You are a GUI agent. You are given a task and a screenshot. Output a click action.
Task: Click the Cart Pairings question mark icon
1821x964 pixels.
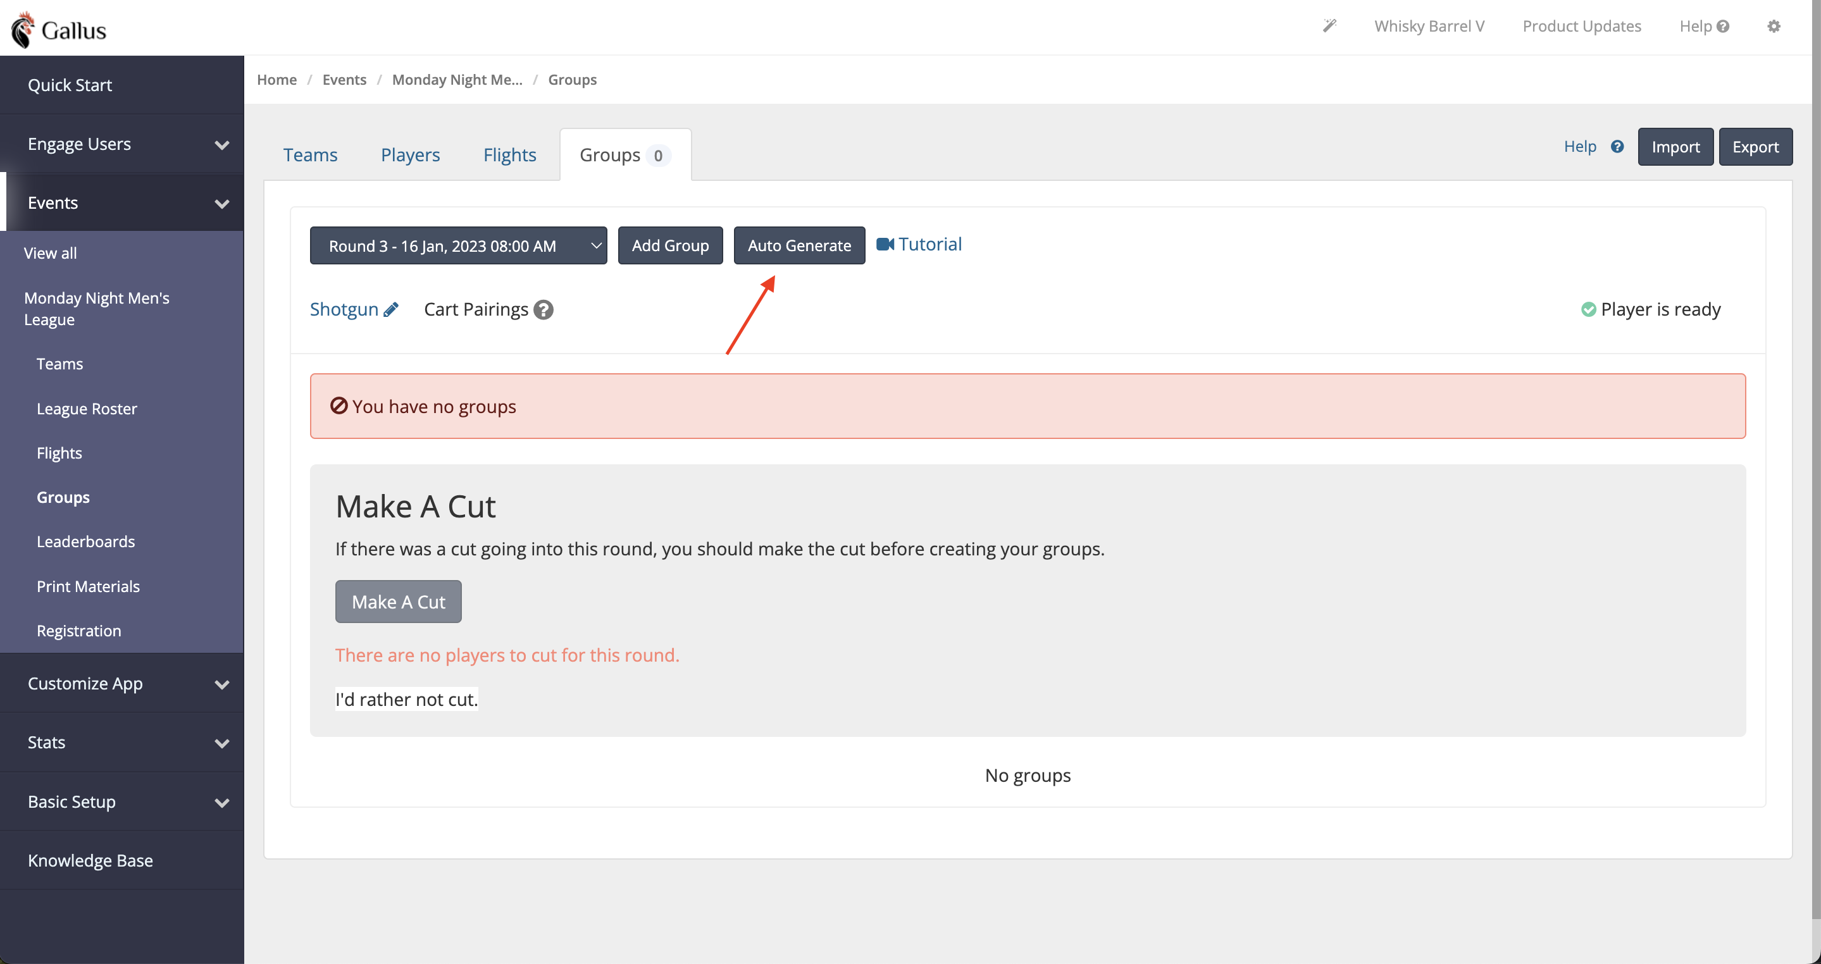543,309
